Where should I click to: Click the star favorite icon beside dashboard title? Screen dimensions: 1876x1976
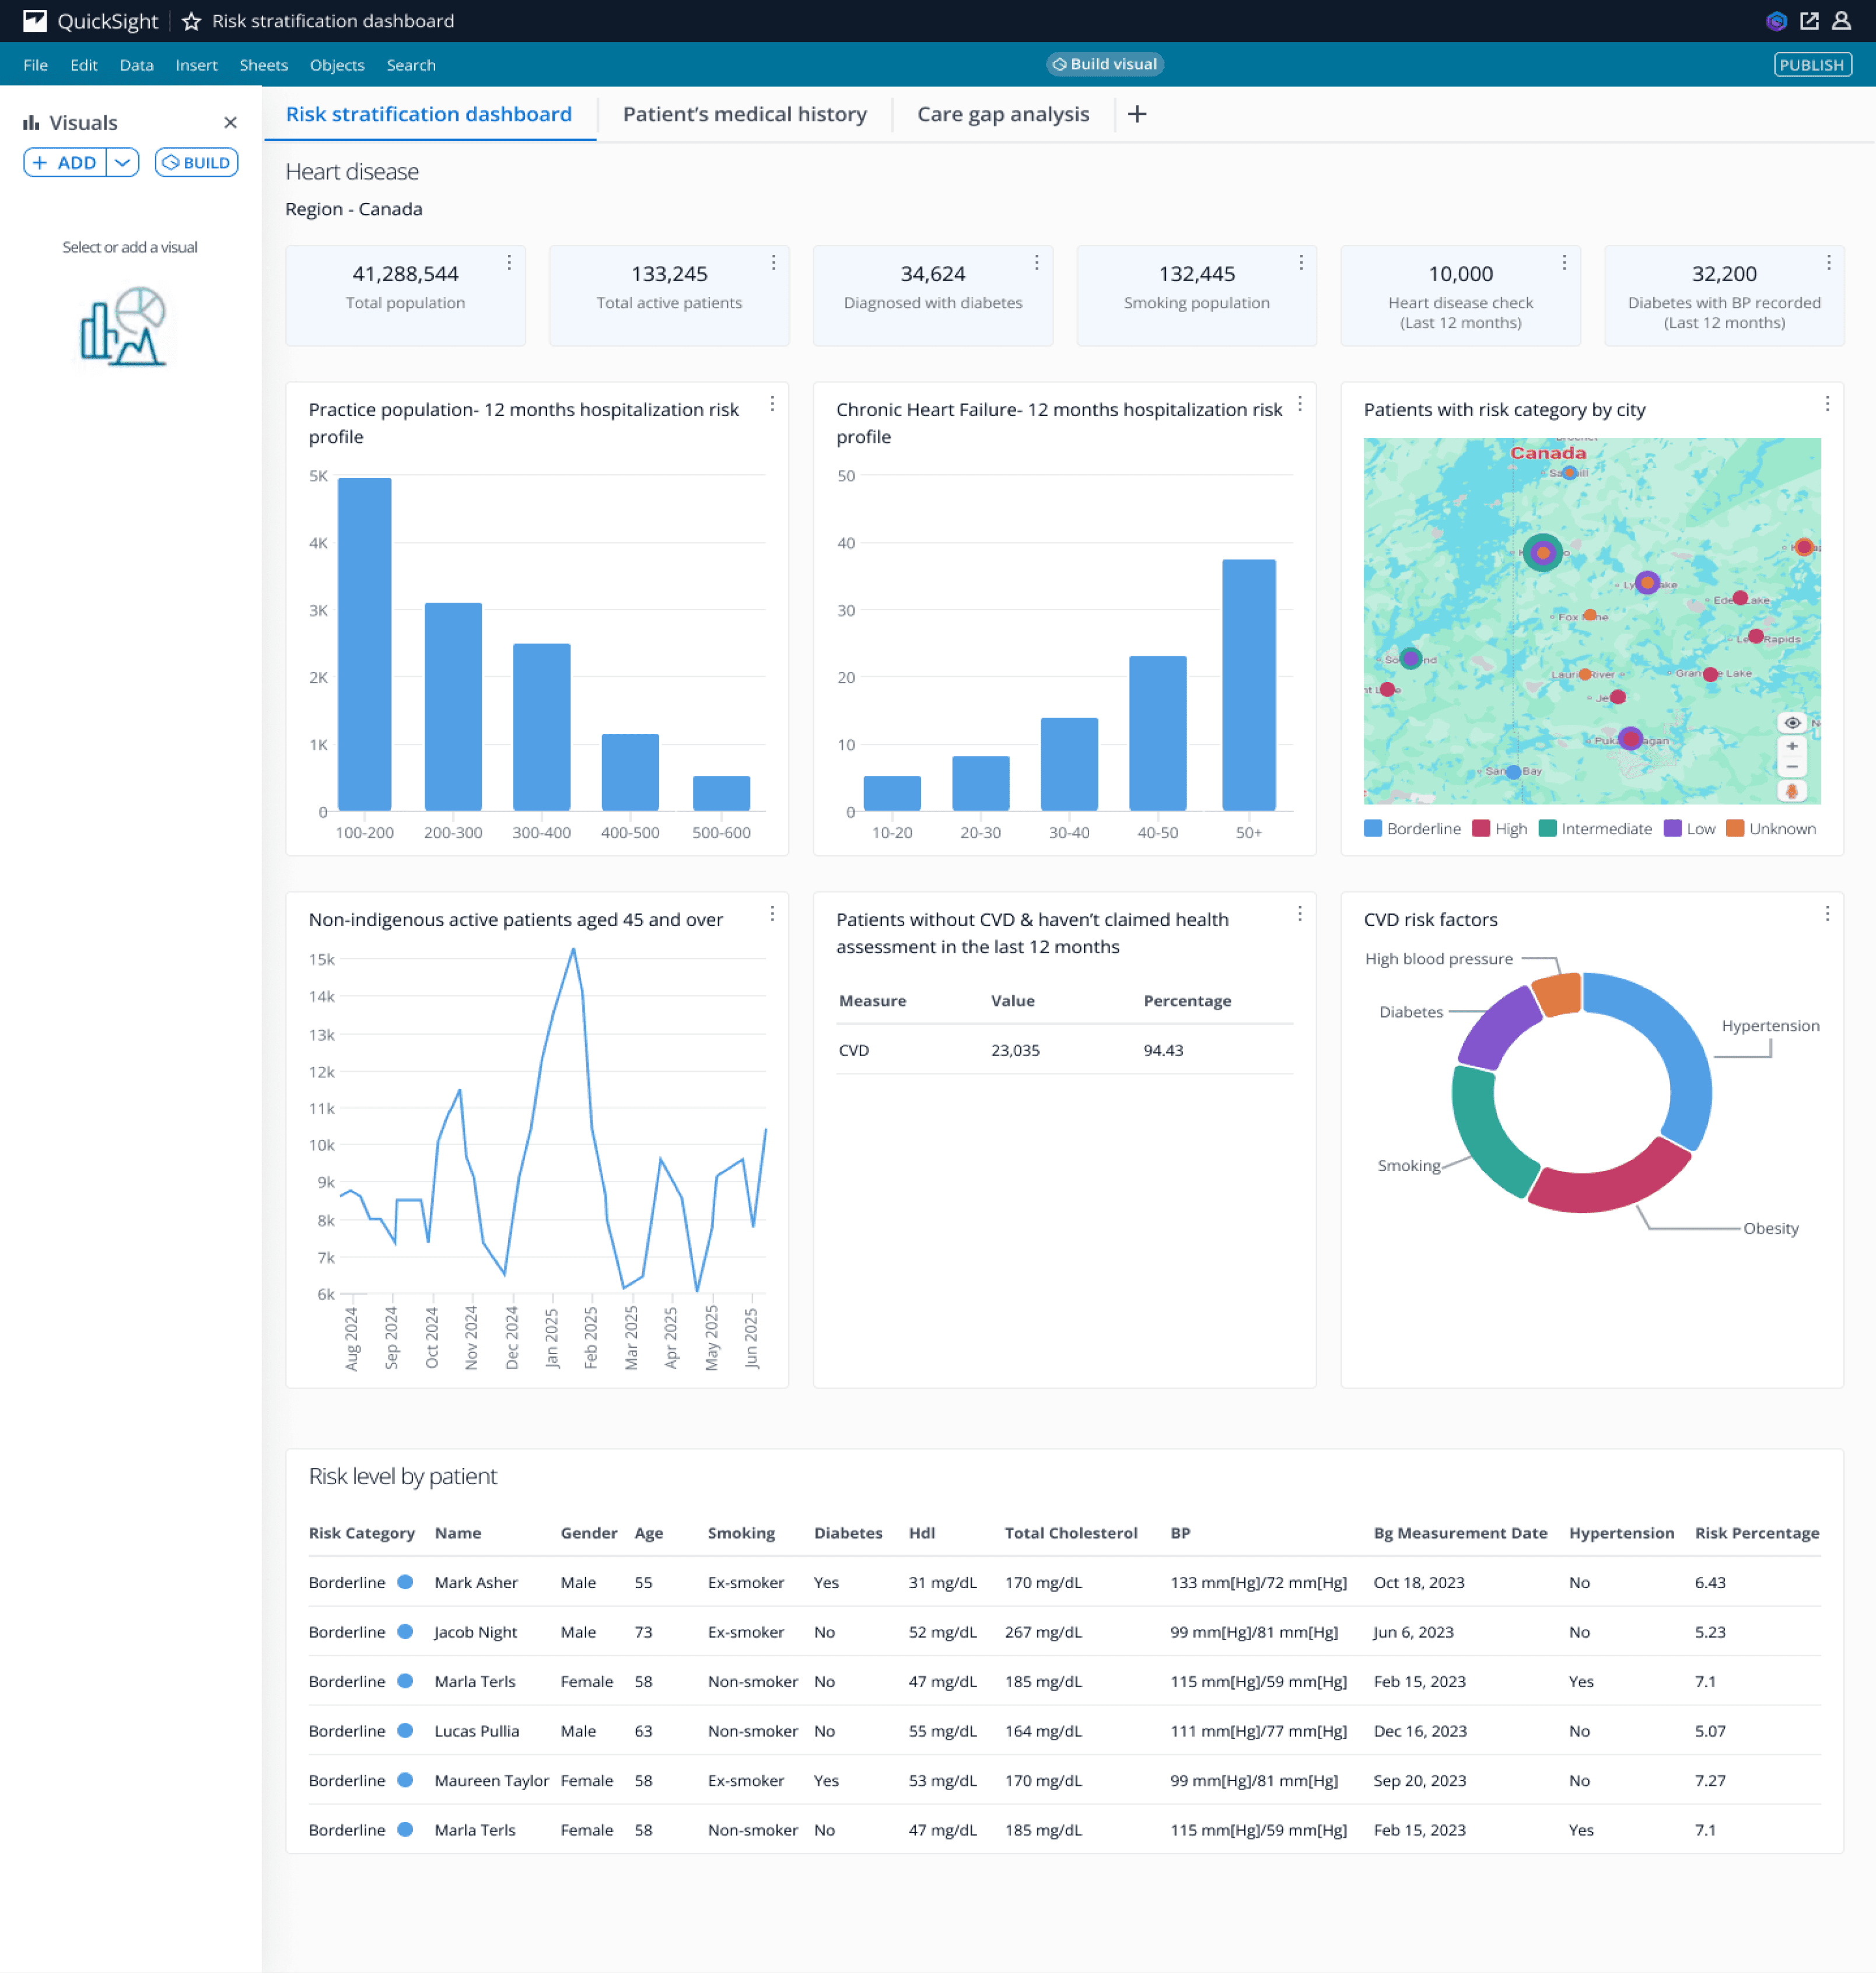click(191, 21)
